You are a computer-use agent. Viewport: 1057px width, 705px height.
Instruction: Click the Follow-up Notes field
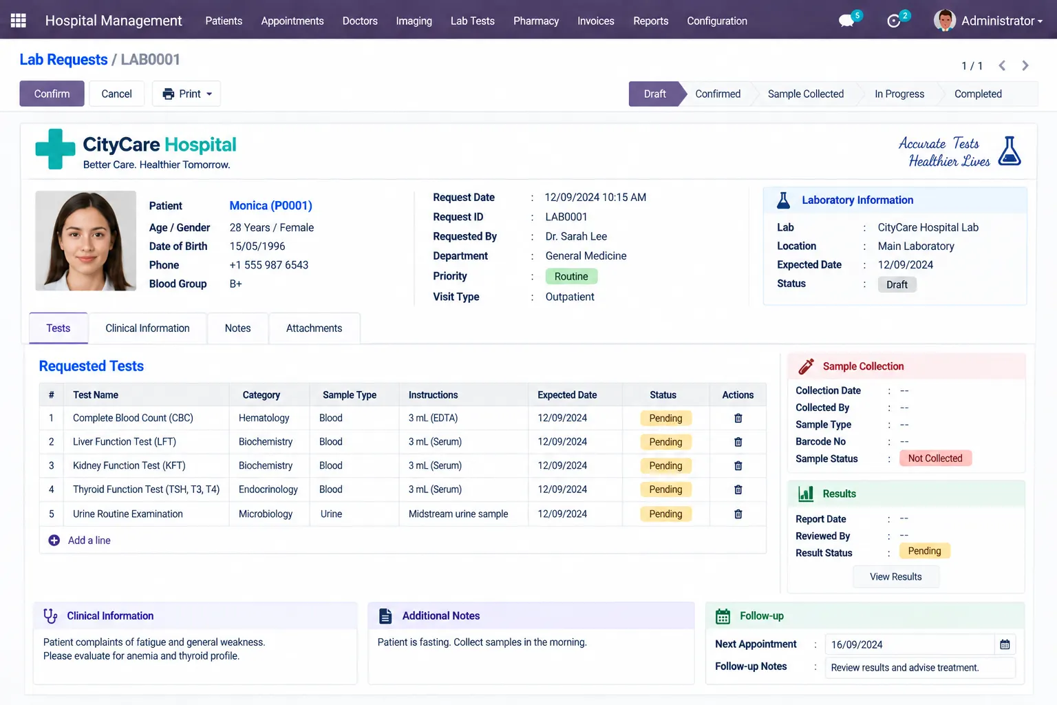point(920,667)
